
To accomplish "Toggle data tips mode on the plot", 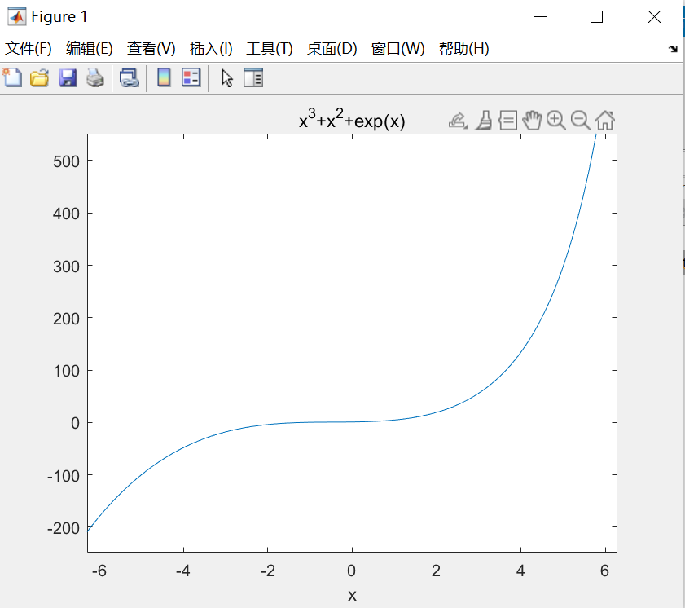I will (x=507, y=120).
